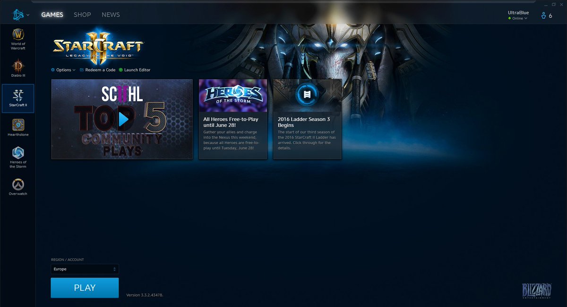Select Hearthstone in sidebar
The height and width of the screenshot is (307, 567).
coord(18,128)
